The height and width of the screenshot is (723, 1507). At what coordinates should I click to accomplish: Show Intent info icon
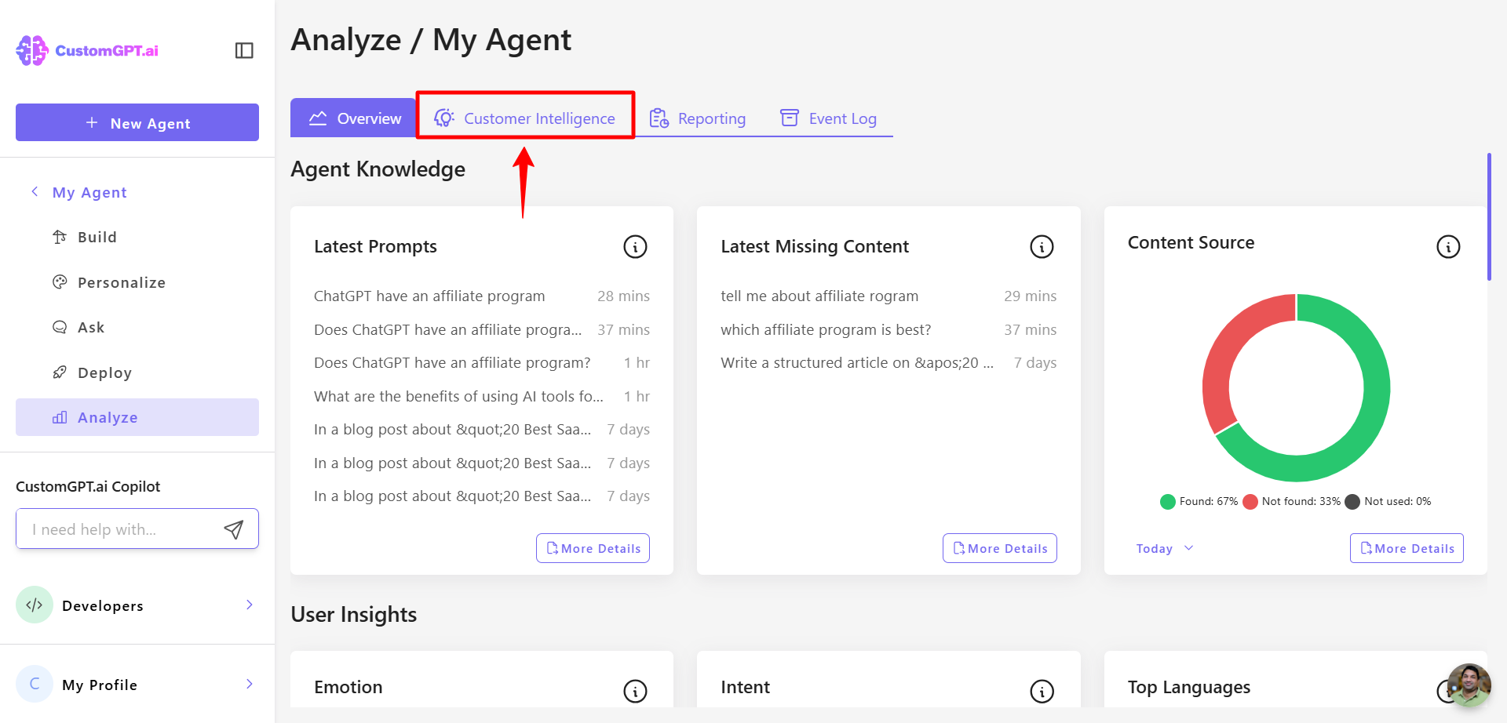click(x=1042, y=691)
